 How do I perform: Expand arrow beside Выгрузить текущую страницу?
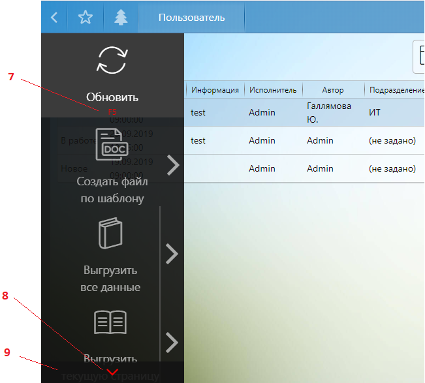click(172, 342)
